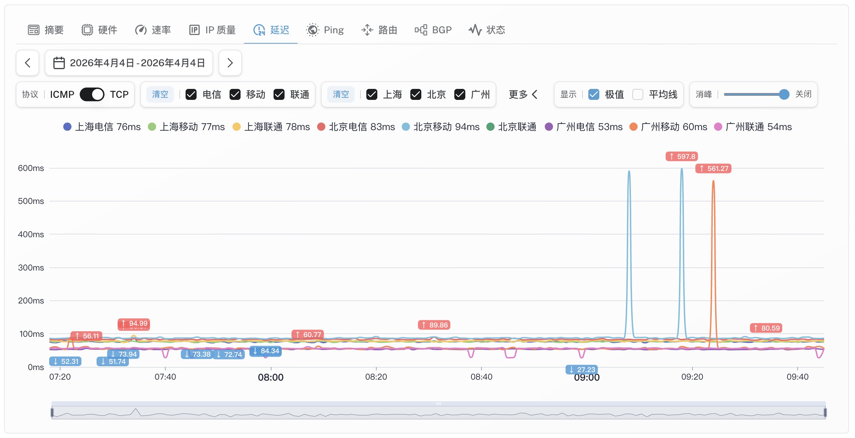The image size is (855, 438).
Task: Toggle the 北京移动 94ms legend series
Action: pos(441,127)
